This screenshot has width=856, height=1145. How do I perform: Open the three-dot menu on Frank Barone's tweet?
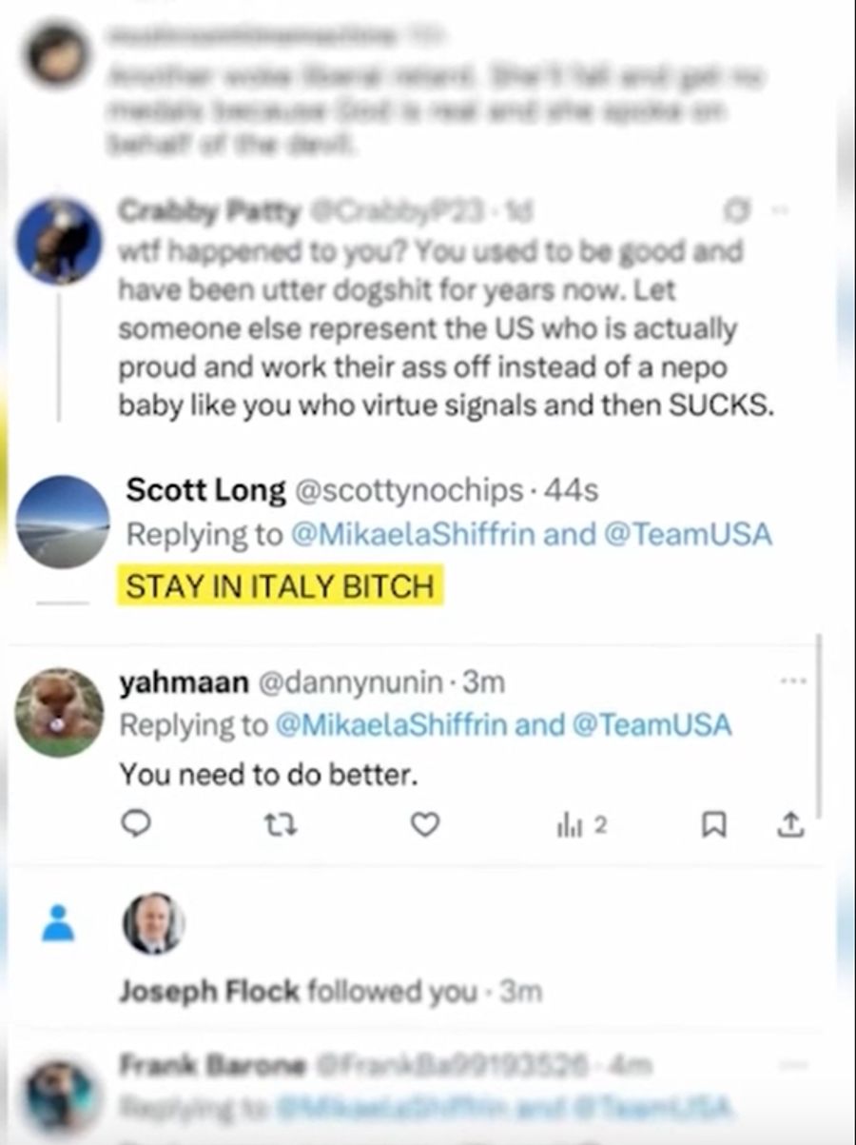click(x=791, y=1063)
